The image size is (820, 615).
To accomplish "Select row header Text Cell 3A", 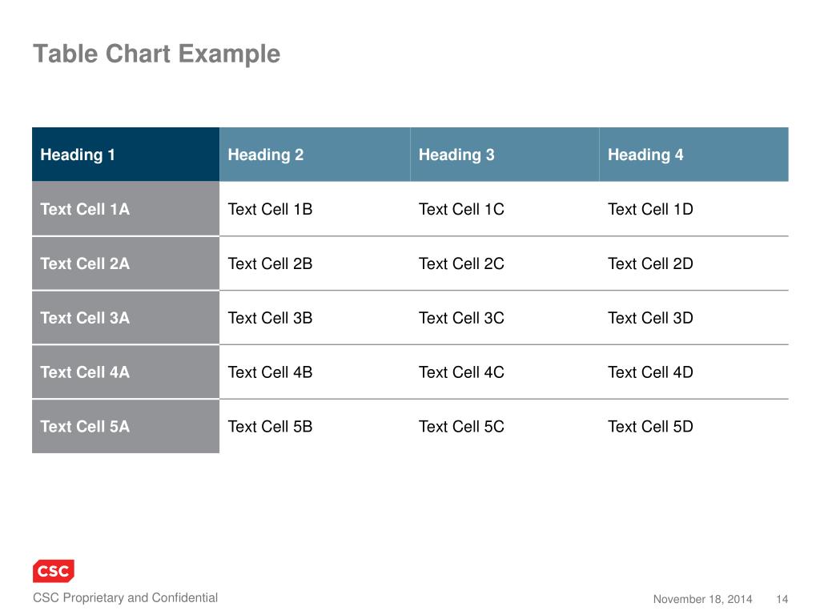I will coord(126,317).
